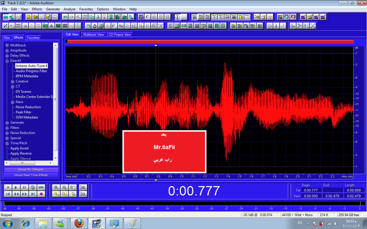
Task: Select the Peak Filter effect
Action: click(x=23, y=112)
